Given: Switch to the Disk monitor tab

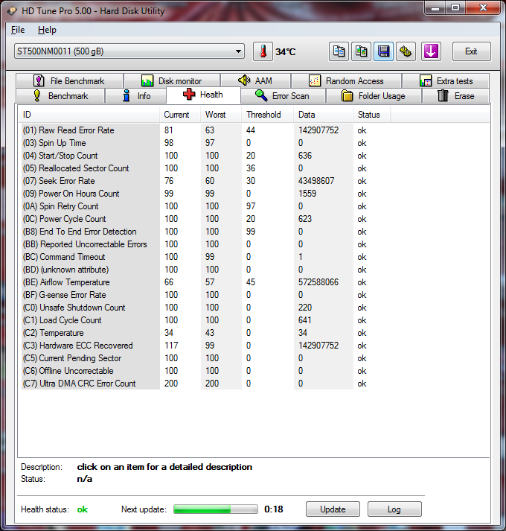Looking at the screenshot, I should pyautogui.click(x=171, y=80).
